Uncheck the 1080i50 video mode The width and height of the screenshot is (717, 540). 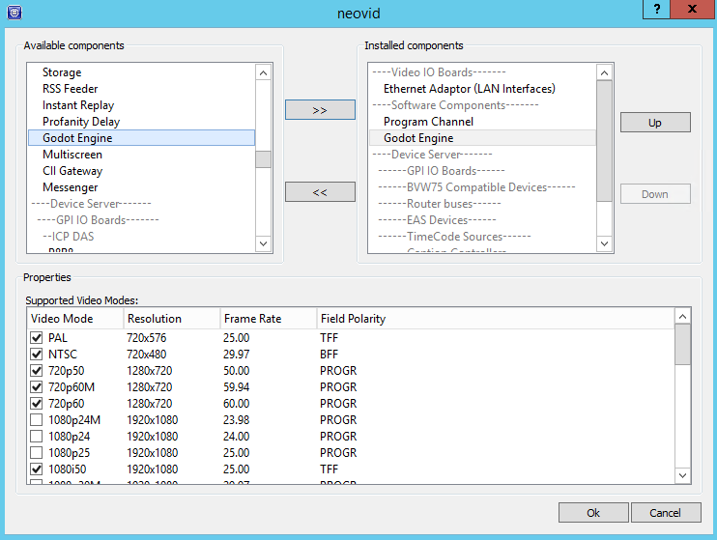click(x=36, y=469)
